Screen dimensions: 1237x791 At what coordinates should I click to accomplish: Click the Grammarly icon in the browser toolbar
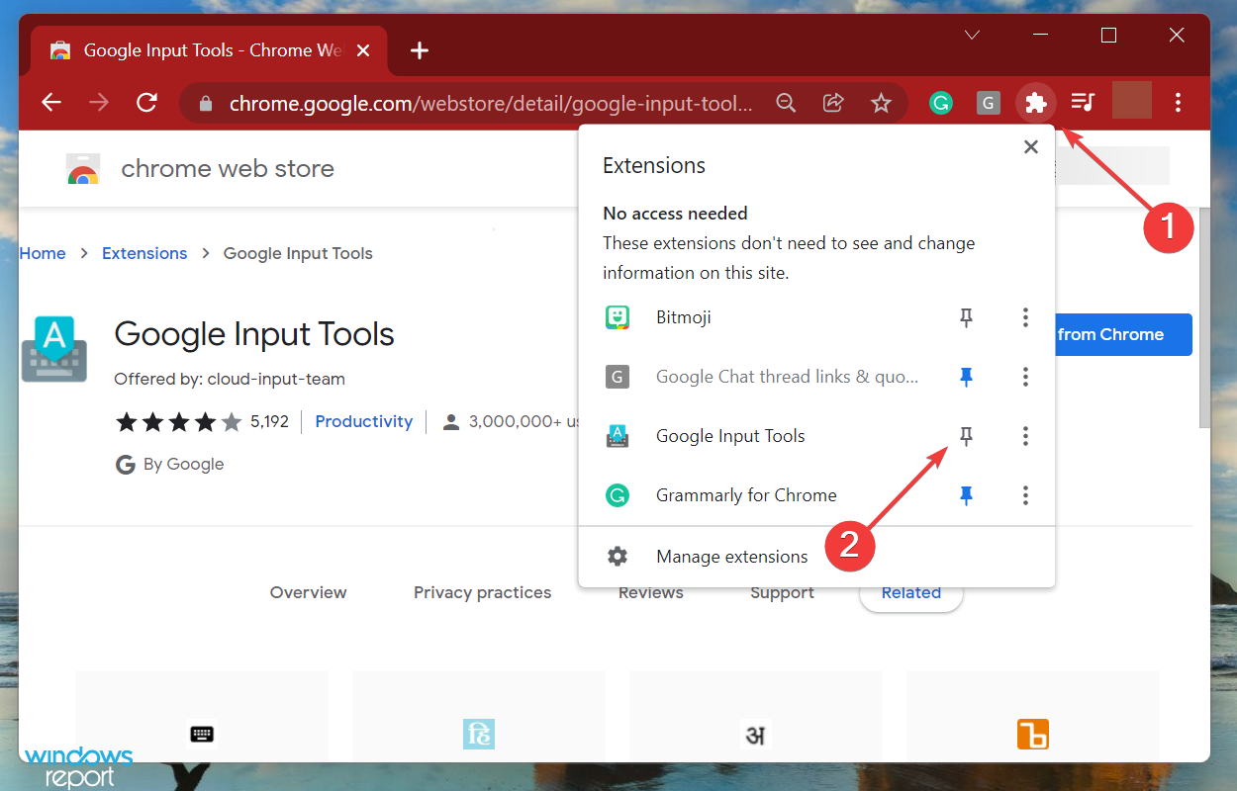(x=940, y=103)
